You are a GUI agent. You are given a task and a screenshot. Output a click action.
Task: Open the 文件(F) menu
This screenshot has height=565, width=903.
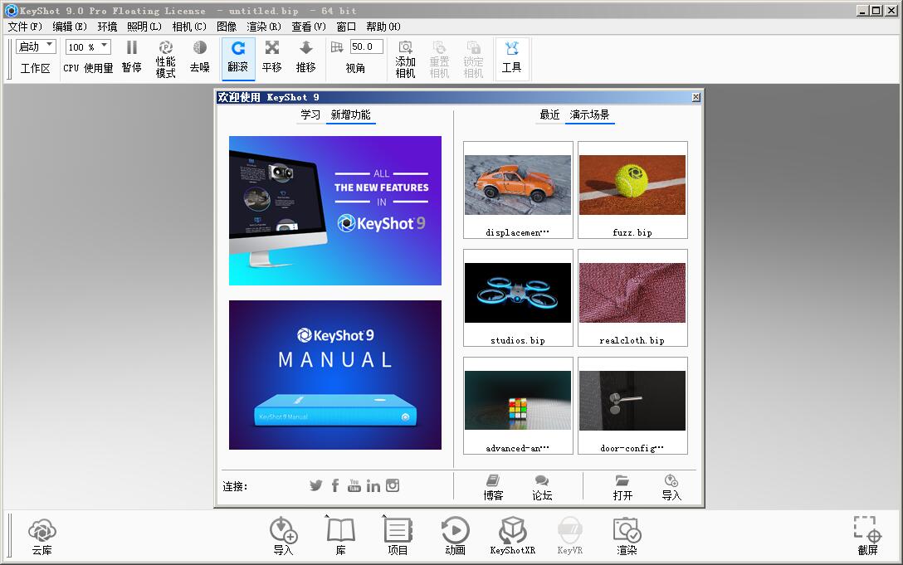click(x=25, y=27)
